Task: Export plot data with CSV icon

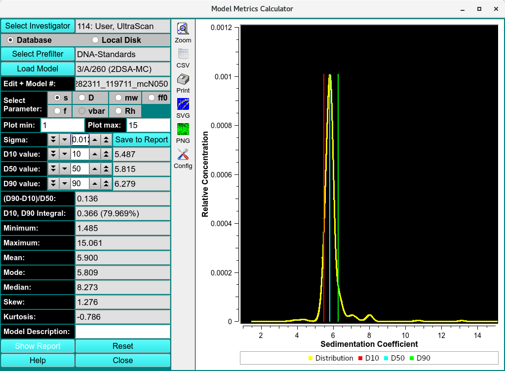Action: [183, 54]
